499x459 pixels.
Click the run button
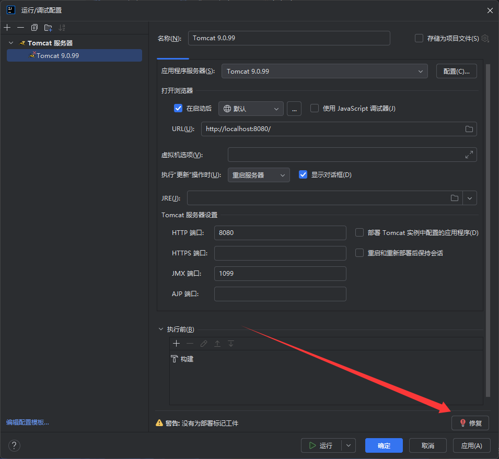click(x=321, y=445)
